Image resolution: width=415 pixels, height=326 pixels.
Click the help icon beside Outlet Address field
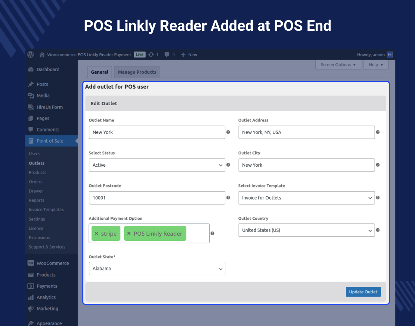point(378,132)
